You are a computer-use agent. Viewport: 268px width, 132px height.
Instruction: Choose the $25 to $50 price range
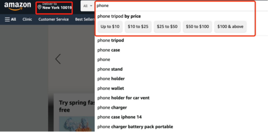[x=167, y=26]
